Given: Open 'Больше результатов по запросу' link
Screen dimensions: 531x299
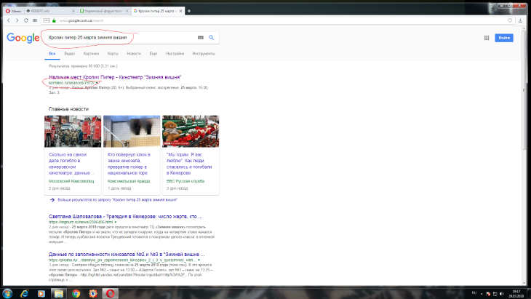Looking at the screenshot, I should tap(118, 200).
